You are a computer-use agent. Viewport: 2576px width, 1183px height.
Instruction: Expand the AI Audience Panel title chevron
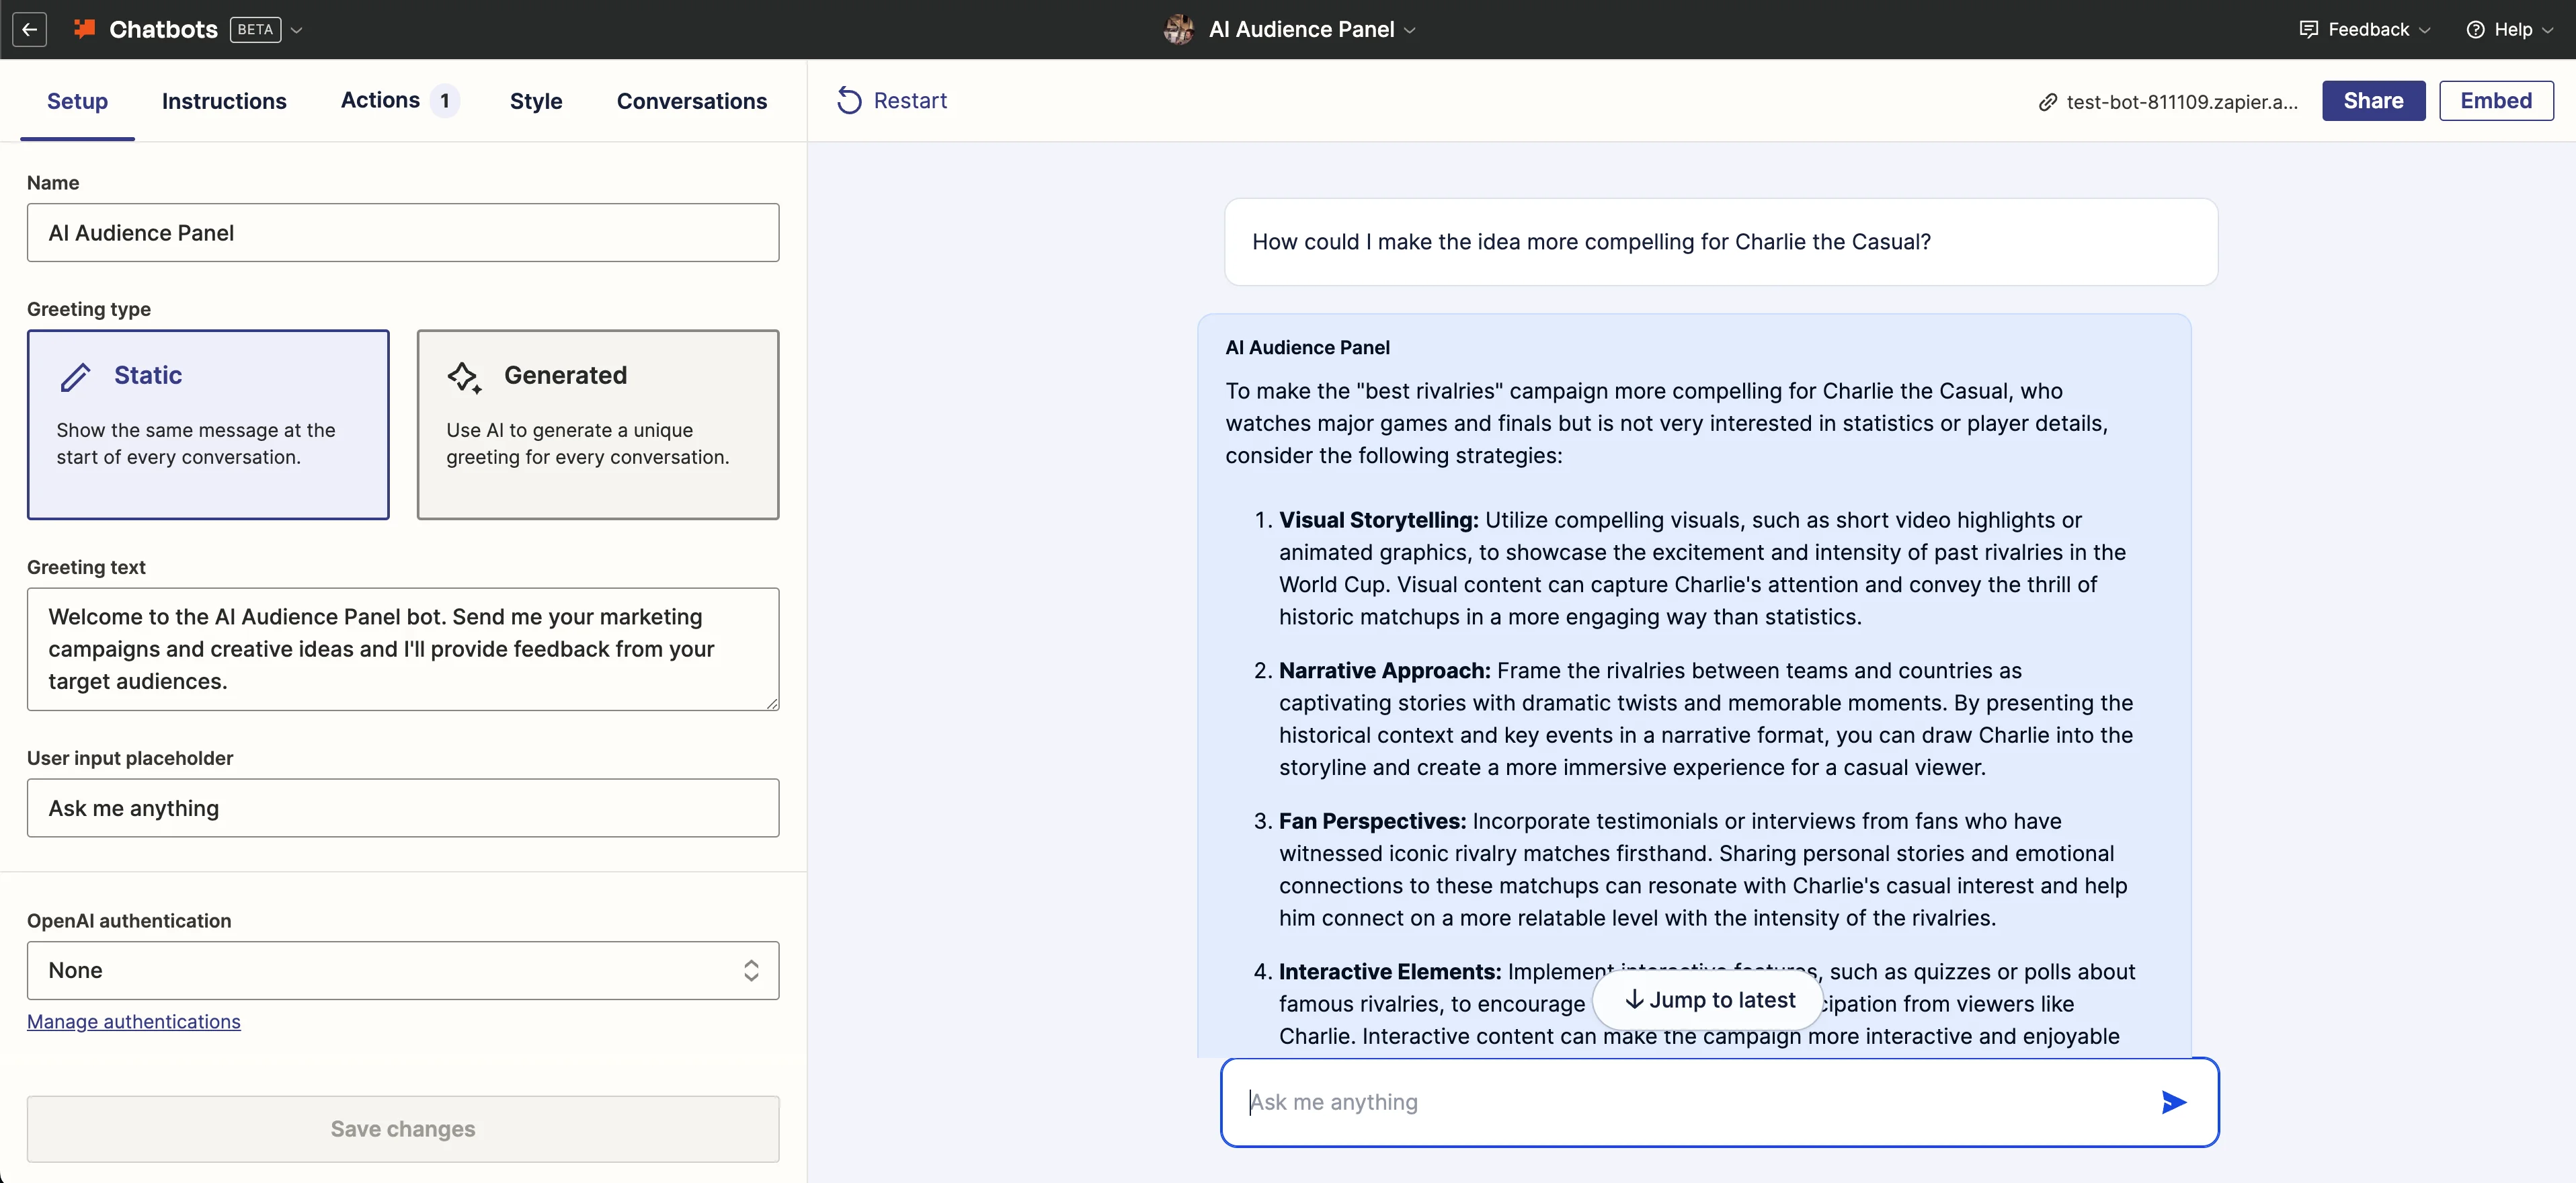[x=1410, y=30]
